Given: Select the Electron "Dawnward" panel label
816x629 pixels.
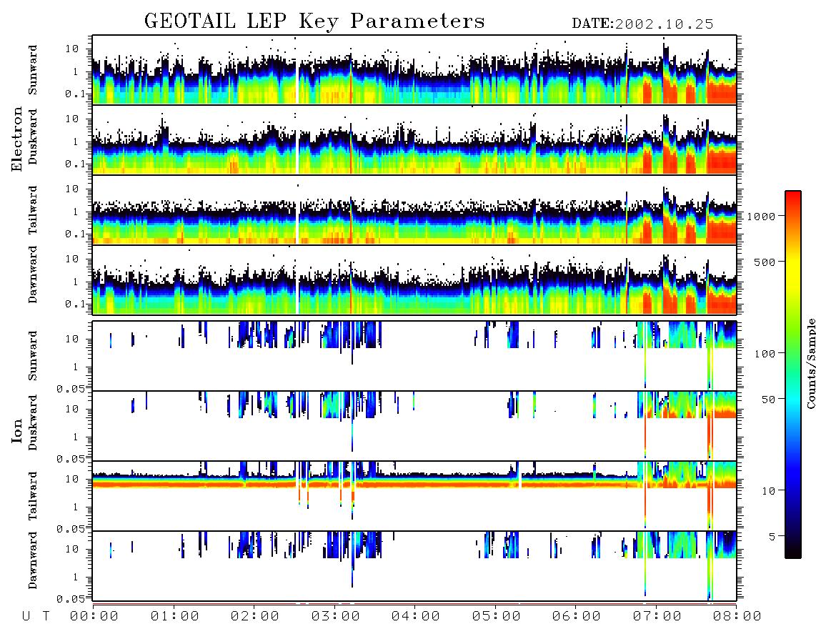Looking at the screenshot, I should pos(33,274).
